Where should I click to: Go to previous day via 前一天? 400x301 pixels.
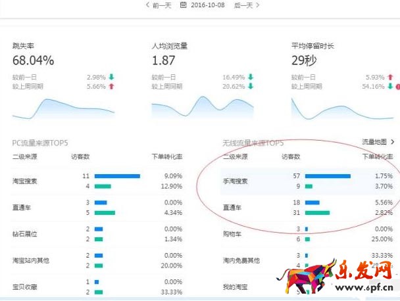point(161,5)
